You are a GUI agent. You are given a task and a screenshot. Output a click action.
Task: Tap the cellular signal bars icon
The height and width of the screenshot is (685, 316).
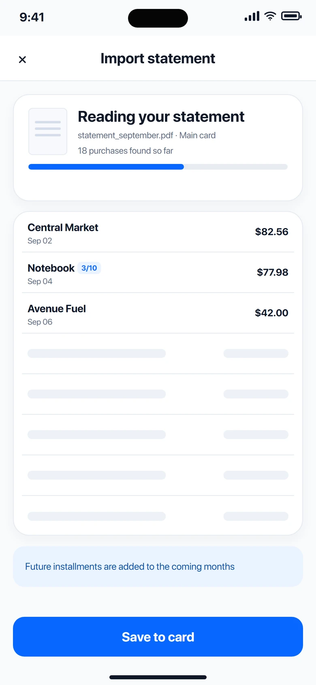[252, 16]
